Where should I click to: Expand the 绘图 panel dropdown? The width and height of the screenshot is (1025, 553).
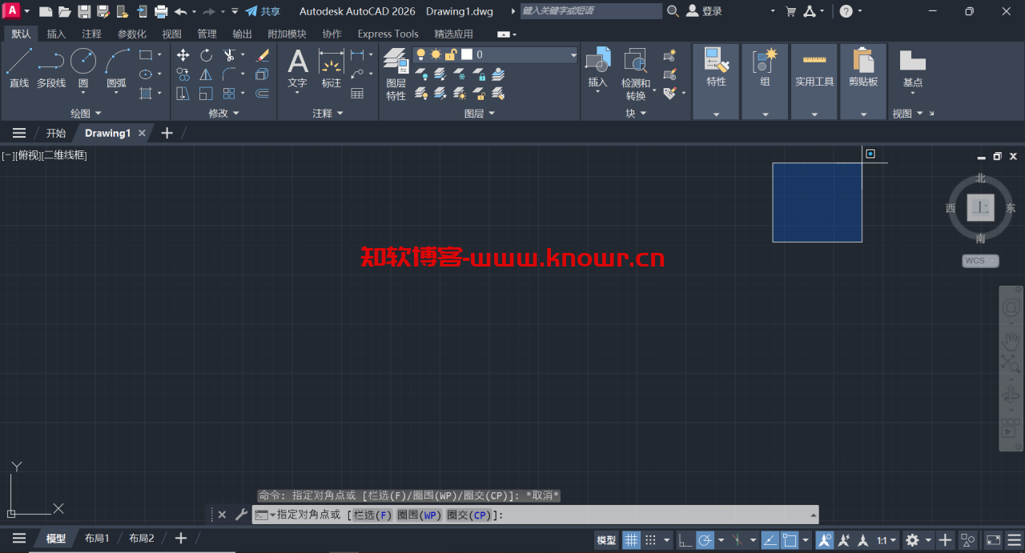pos(86,114)
